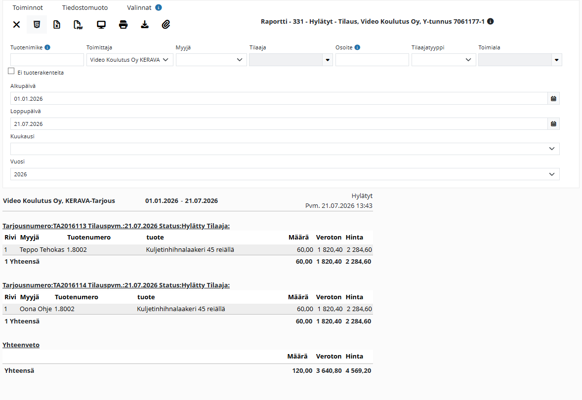Click Kuljetinhihnalaakeri 45 reiällä in TA2016114 table
582x400 pixels.
pos(181,309)
